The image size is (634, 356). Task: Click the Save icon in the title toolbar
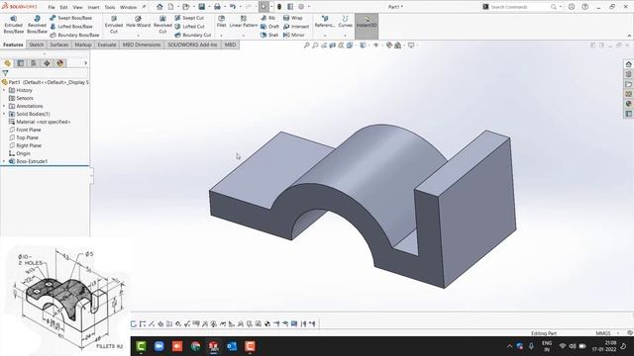coord(201,7)
